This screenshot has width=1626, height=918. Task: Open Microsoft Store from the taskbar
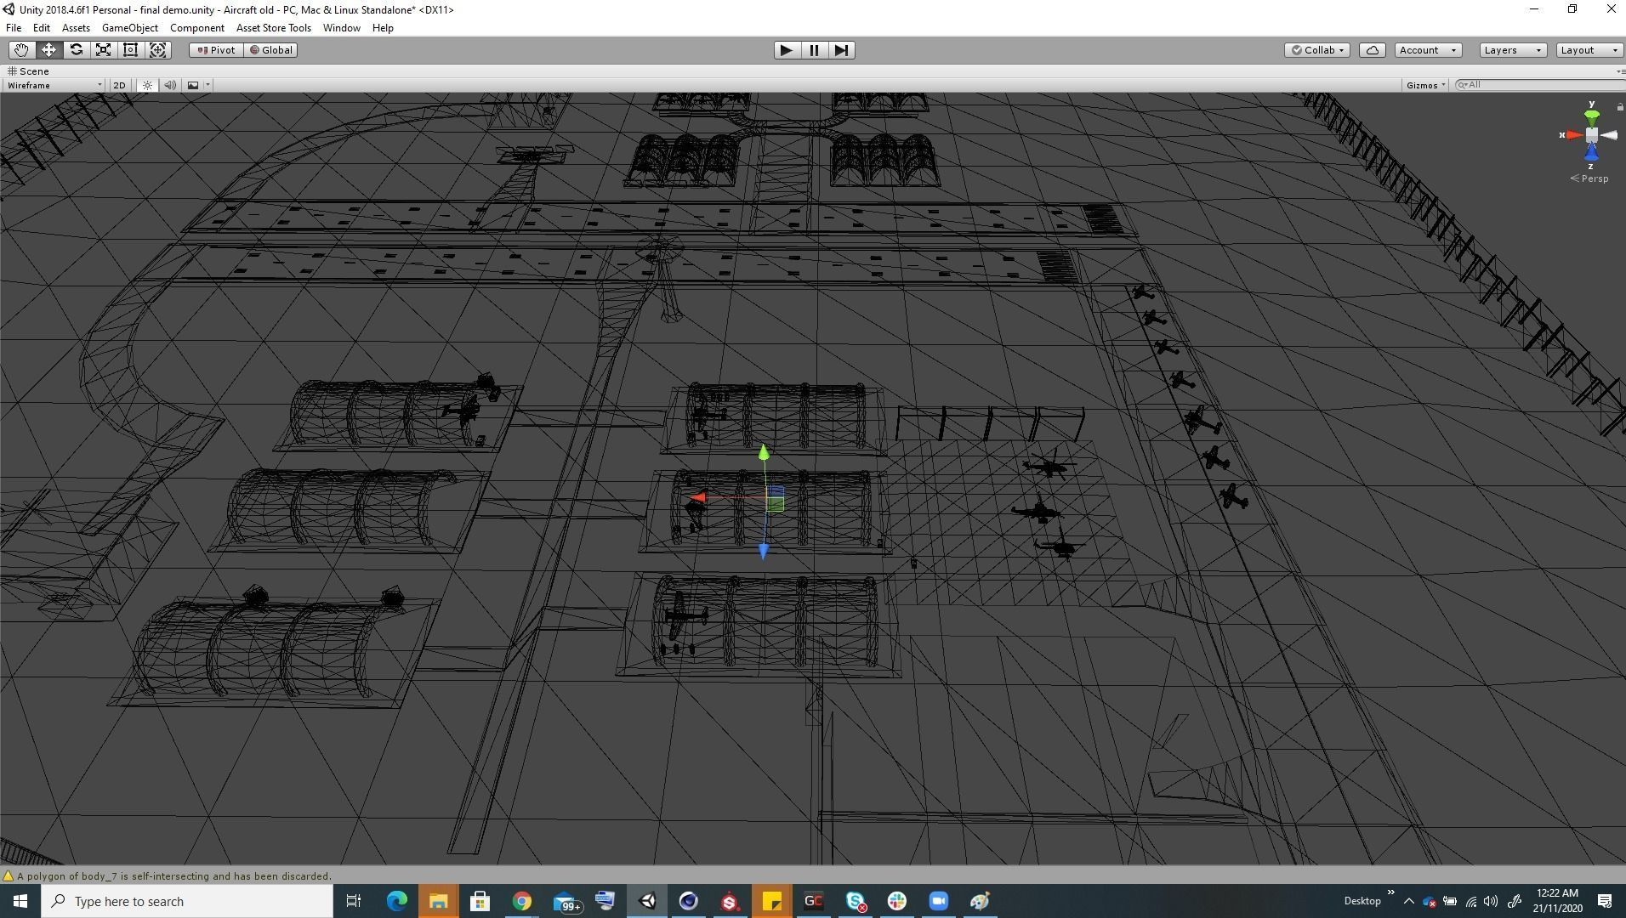click(480, 901)
